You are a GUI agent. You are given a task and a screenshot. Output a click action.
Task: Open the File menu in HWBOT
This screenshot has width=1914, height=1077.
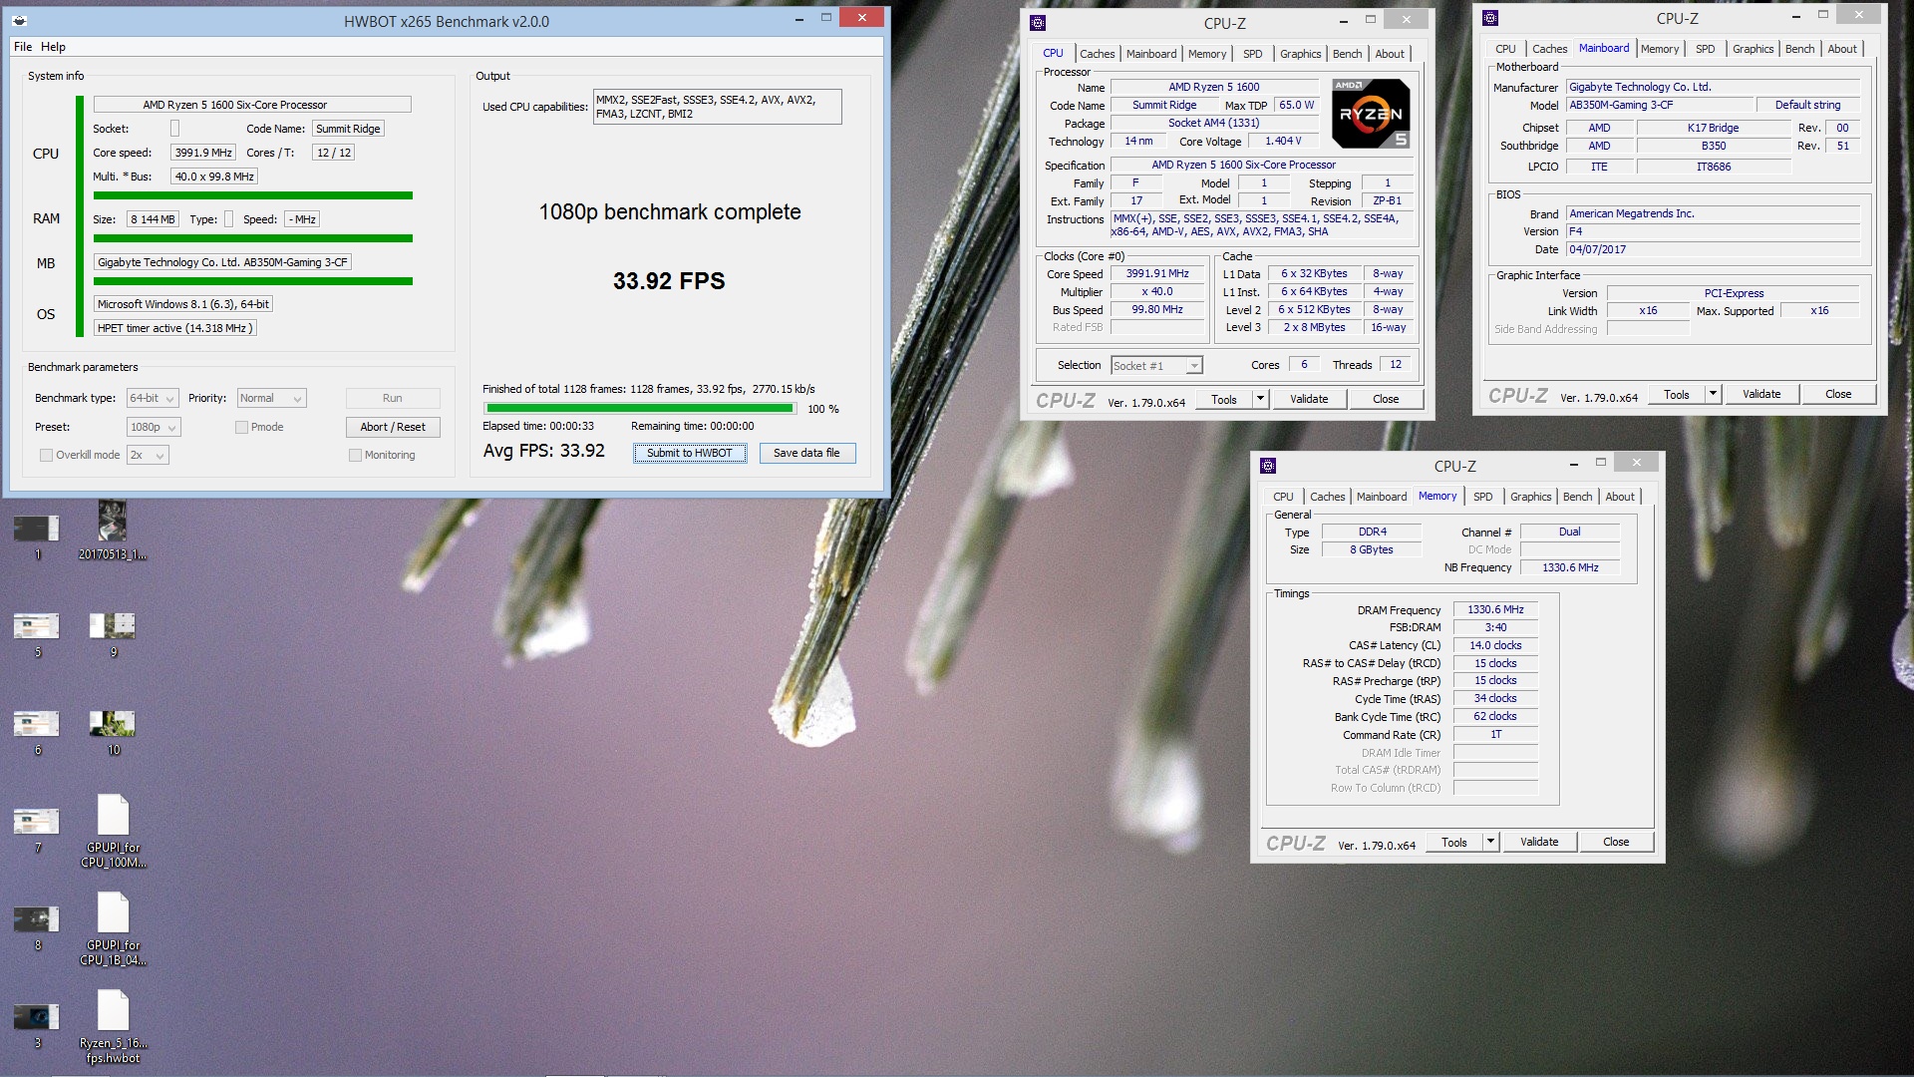click(x=23, y=47)
